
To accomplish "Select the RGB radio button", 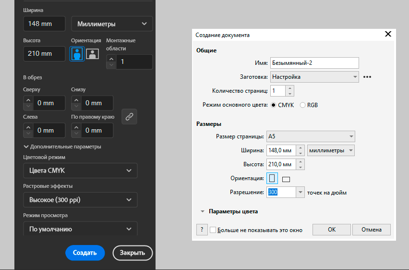I will pyautogui.click(x=302, y=105).
